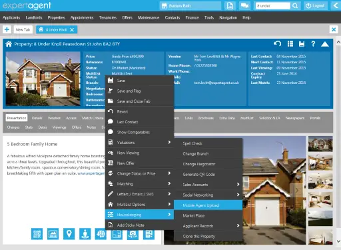The image size is (341, 250).
Task: Open the Maintenance menu
Action: (149, 17)
